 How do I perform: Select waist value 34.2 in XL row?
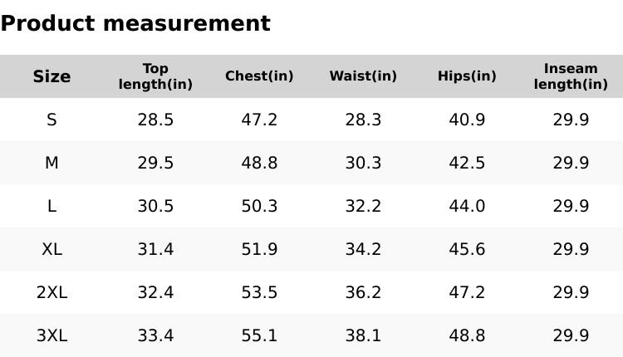(x=363, y=249)
